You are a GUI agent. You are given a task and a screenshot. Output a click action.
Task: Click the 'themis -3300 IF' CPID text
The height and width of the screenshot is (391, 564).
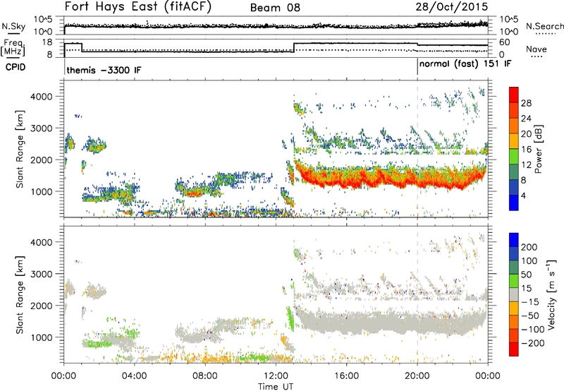pyautogui.click(x=104, y=70)
